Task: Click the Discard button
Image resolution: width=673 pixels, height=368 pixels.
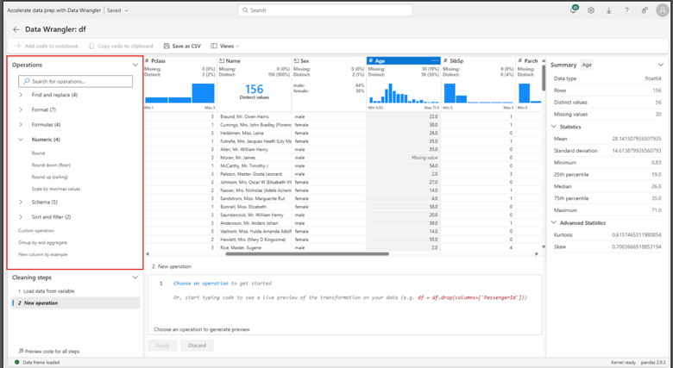Action: [x=197, y=346]
